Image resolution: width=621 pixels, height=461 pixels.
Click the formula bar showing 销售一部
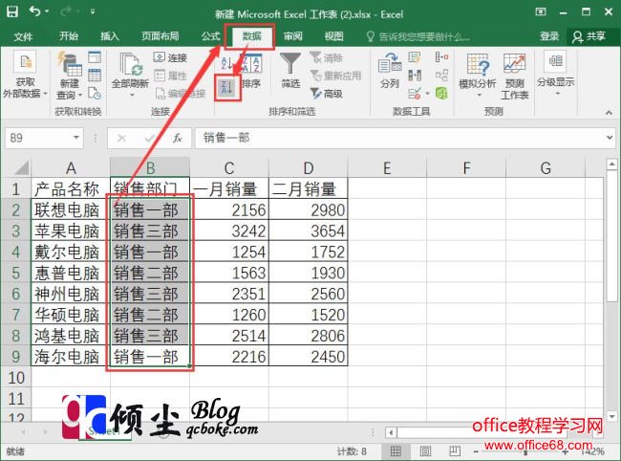[x=398, y=138]
